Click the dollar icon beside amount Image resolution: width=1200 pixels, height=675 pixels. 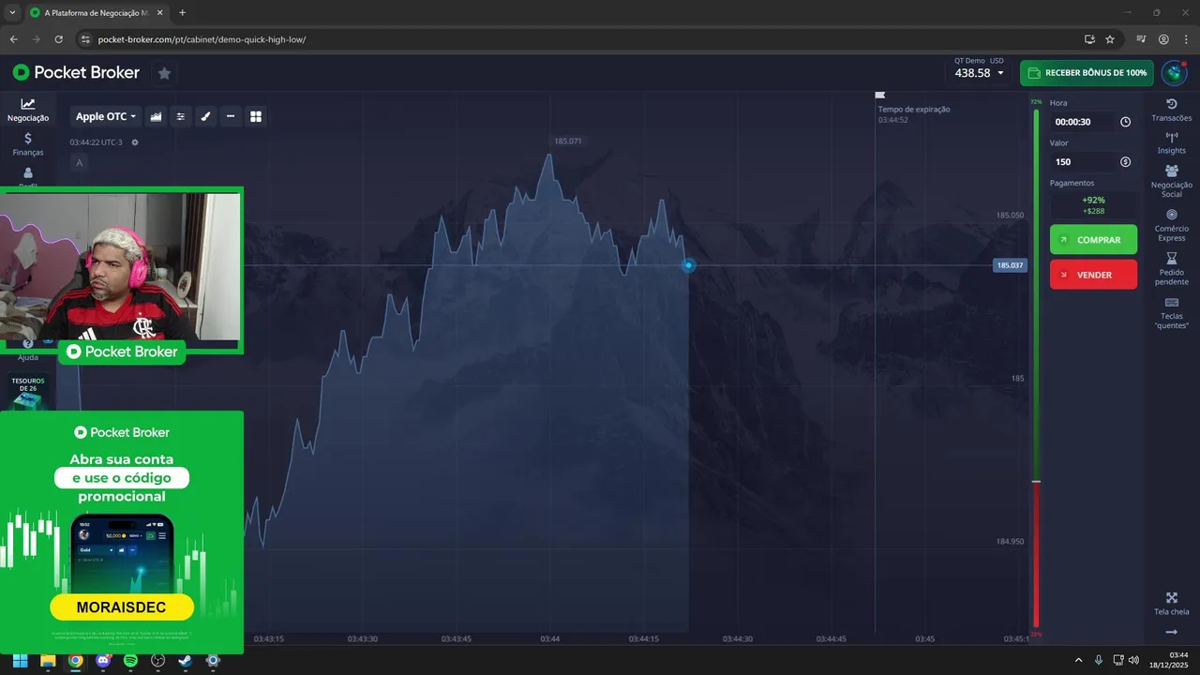[x=1125, y=162]
